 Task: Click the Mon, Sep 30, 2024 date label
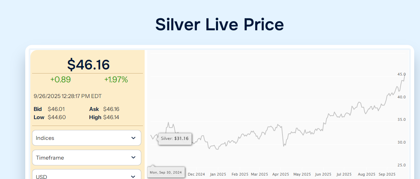click(x=166, y=173)
